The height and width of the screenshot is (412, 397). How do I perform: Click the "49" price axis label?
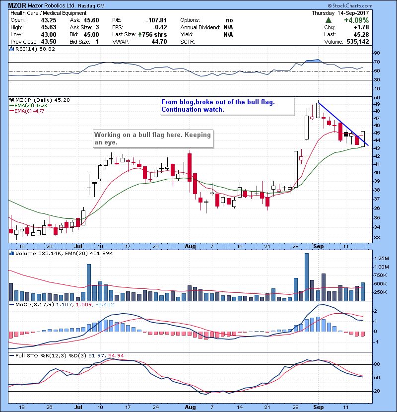pos(377,104)
